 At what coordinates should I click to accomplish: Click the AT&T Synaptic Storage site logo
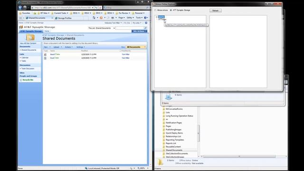pyautogui.click(x=21, y=27)
